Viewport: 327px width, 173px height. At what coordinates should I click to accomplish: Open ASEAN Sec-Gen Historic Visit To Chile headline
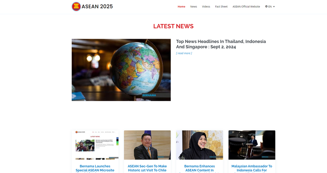[x=147, y=168]
